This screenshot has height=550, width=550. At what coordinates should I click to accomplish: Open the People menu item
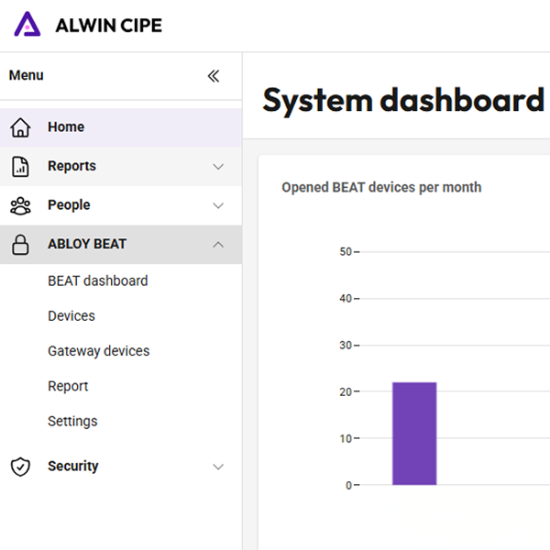click(x=121, y=205)
